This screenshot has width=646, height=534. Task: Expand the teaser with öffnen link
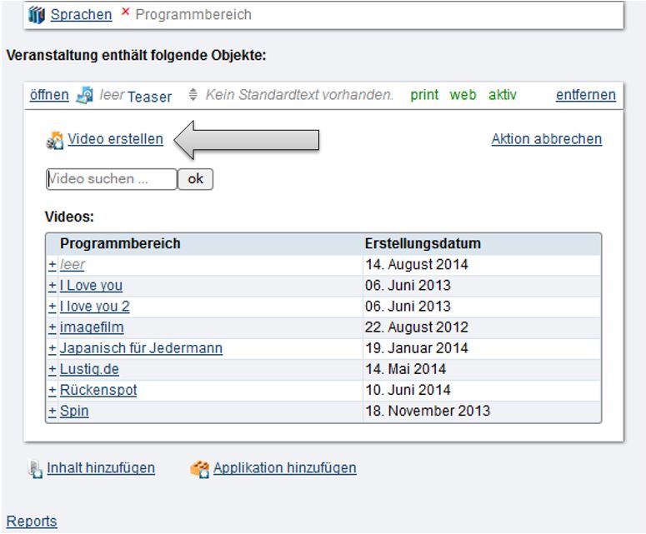[x=49, y=95]
